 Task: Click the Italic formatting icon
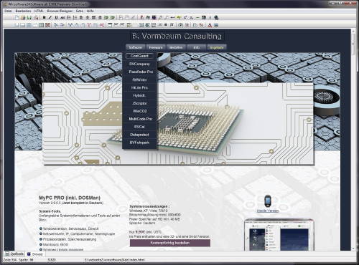(x=50, y=17)
